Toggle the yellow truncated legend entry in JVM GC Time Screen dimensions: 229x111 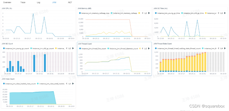[211, 13]
